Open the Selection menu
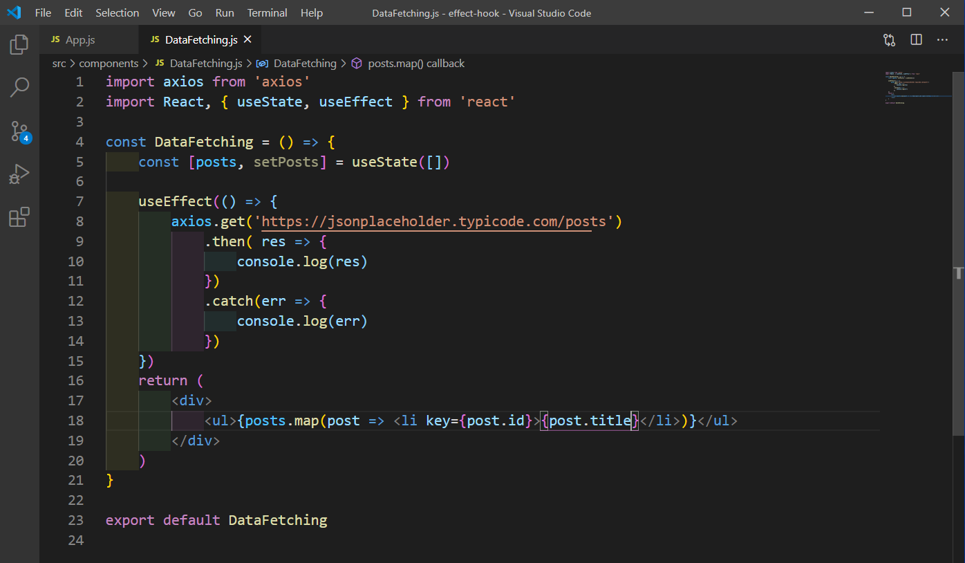 coord(118,12)
